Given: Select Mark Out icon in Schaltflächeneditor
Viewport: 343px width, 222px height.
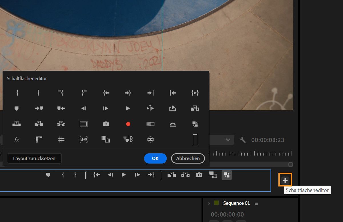Looking at the screenshot, I should point(39,93).
